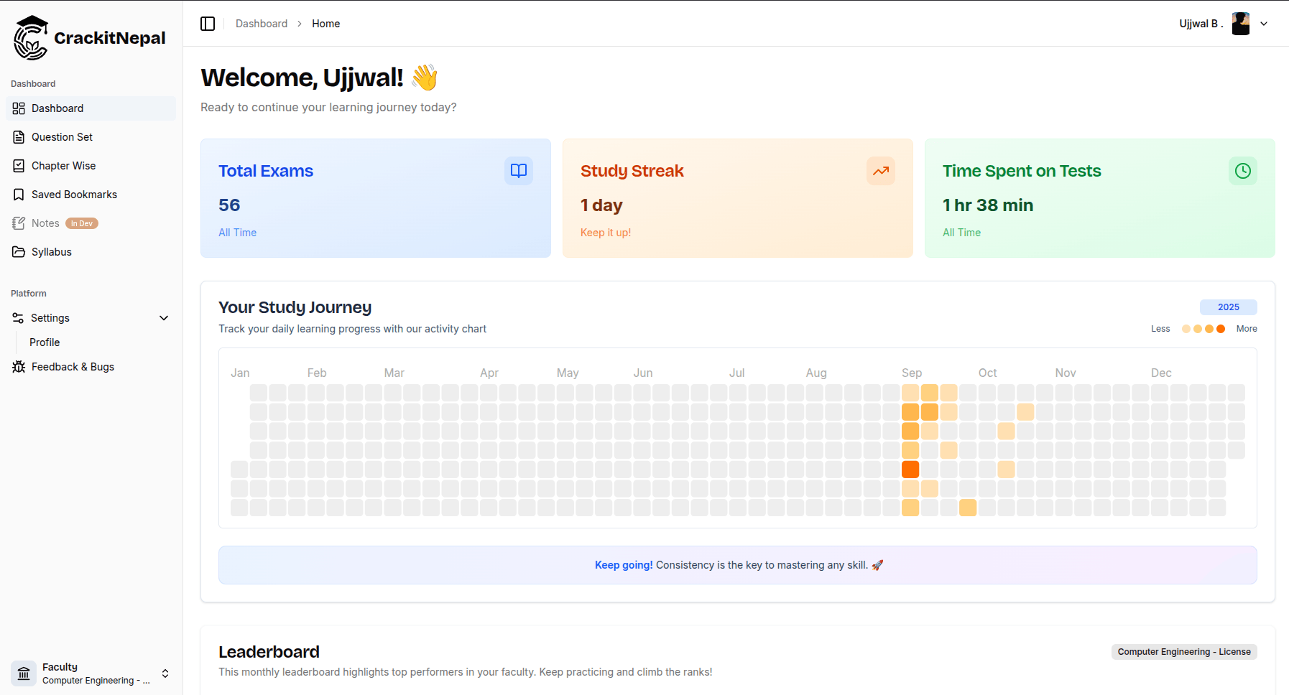Click the trending arrow on Study Streak card

point(881,171)
